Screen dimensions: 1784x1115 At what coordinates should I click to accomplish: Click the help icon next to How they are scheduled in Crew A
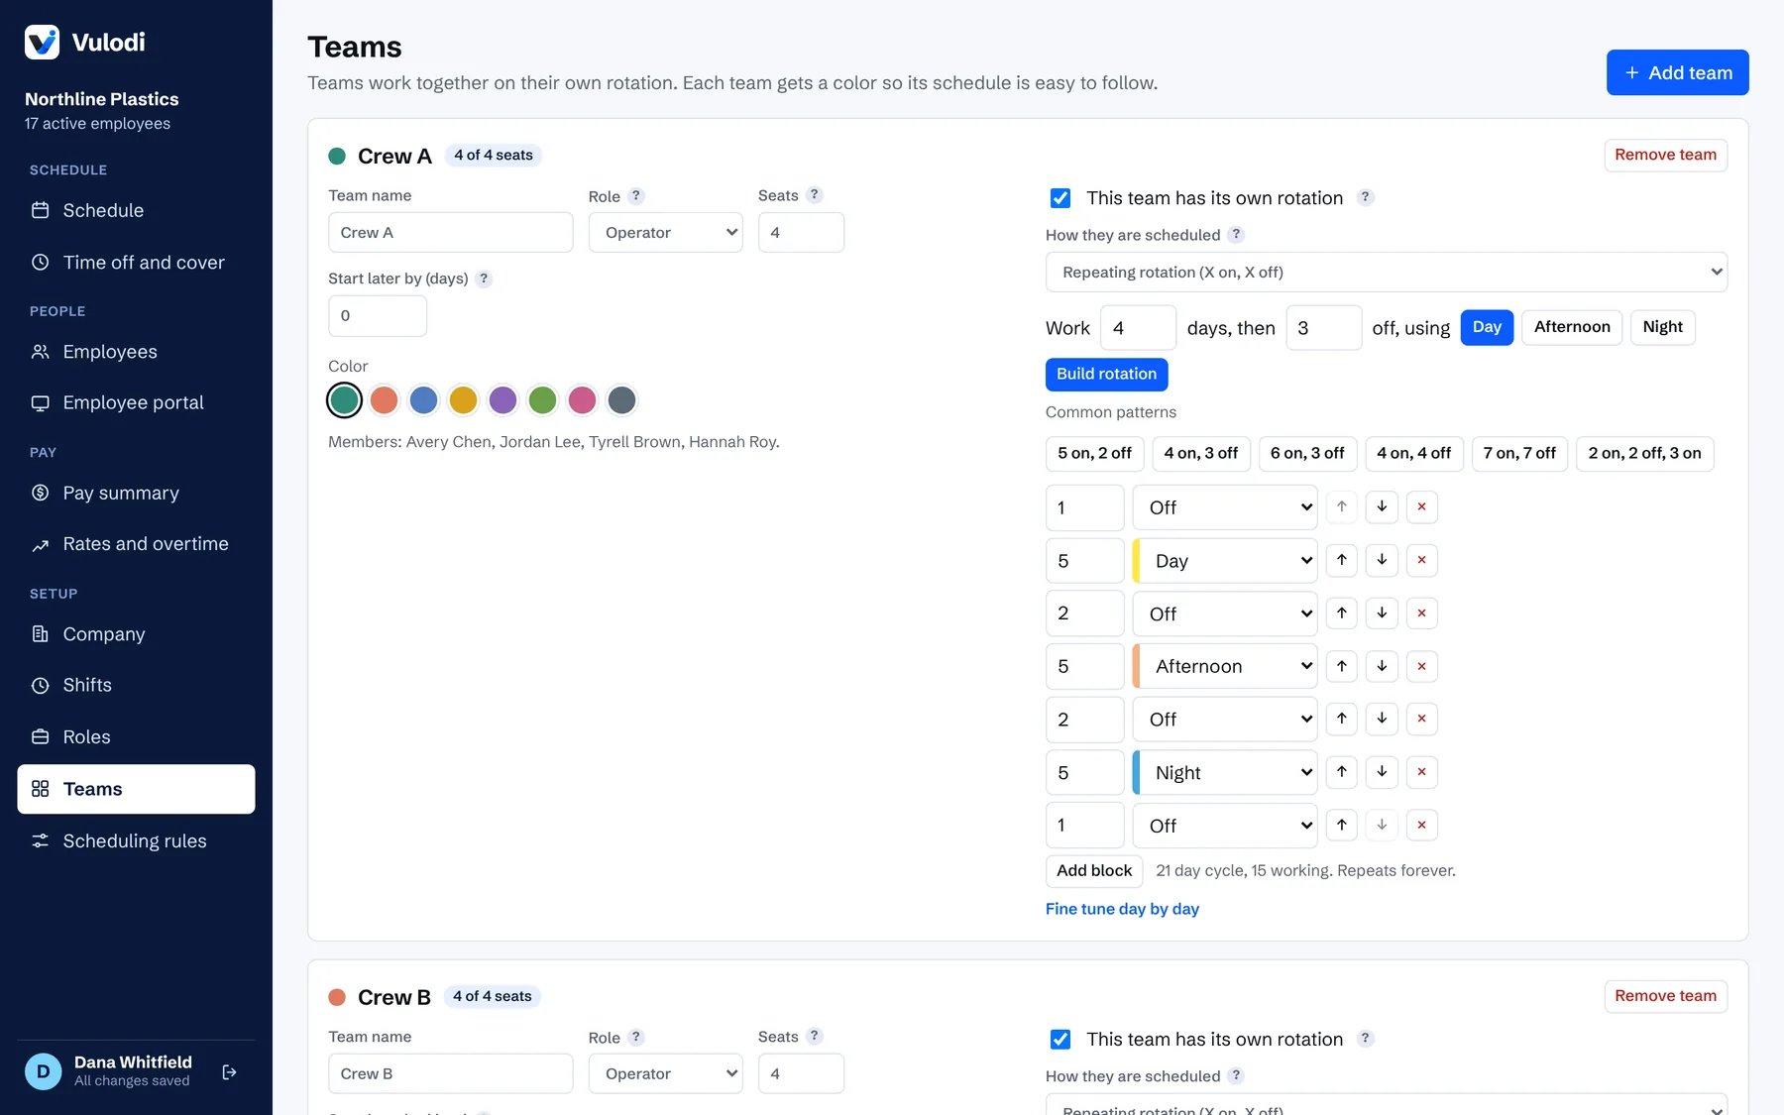(x=1236, y=235)
